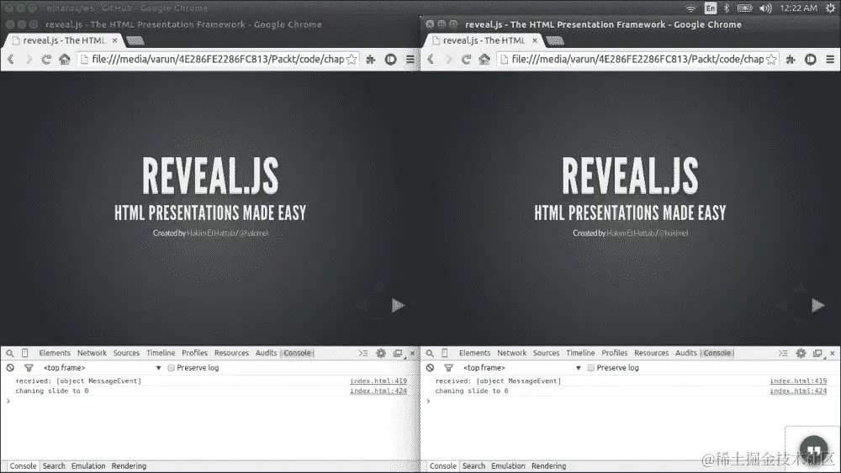Bookmark page with star in right window

pyautogui.click(x=771, y=60)
